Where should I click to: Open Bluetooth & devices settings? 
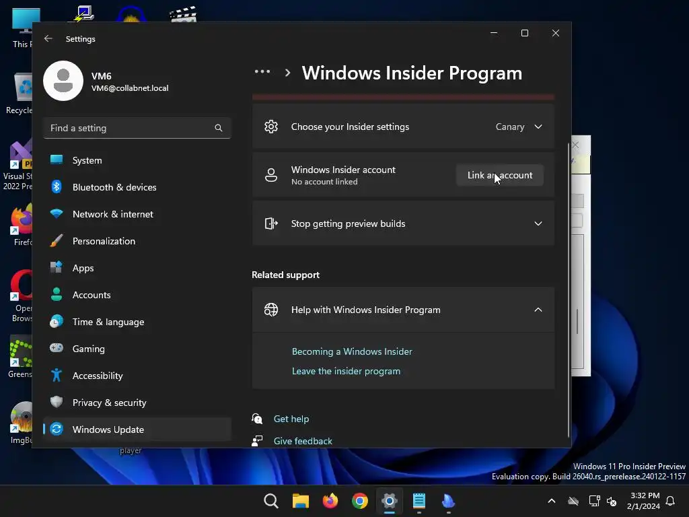point(137,187)
